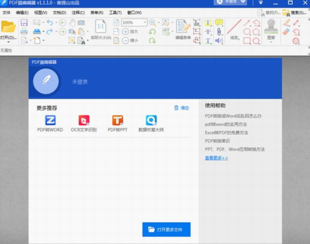Viewport: 310px width, 244px height.
Task: Open the 注释 menu
Action: [x=77, y=12]
